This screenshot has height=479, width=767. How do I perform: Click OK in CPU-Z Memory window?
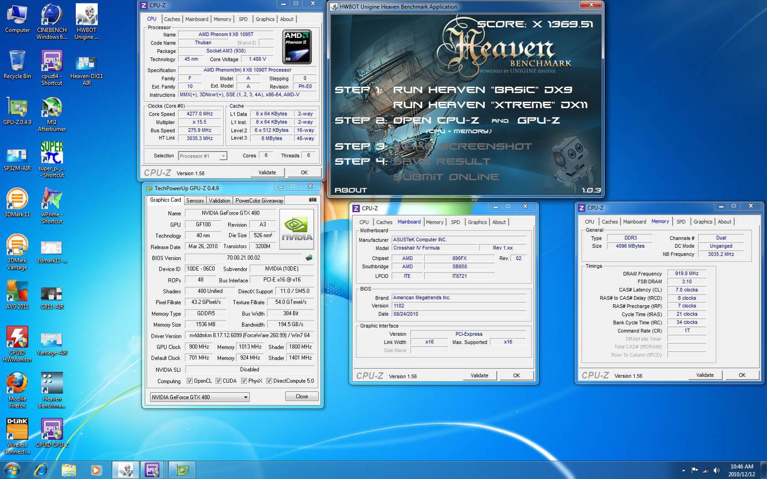click(742, 375)
